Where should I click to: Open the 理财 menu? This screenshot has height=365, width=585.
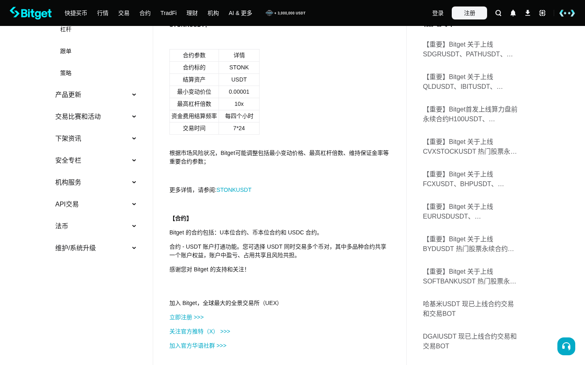point(192,13)
